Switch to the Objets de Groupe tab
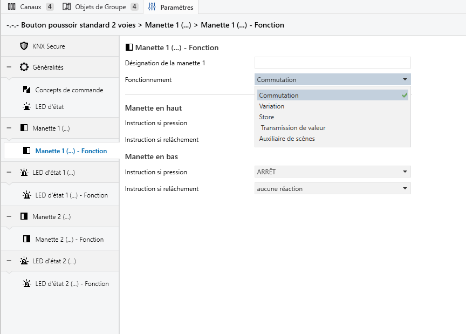Image resolution: width=466 pixels, height=334 pixels. tap(100, 7)
